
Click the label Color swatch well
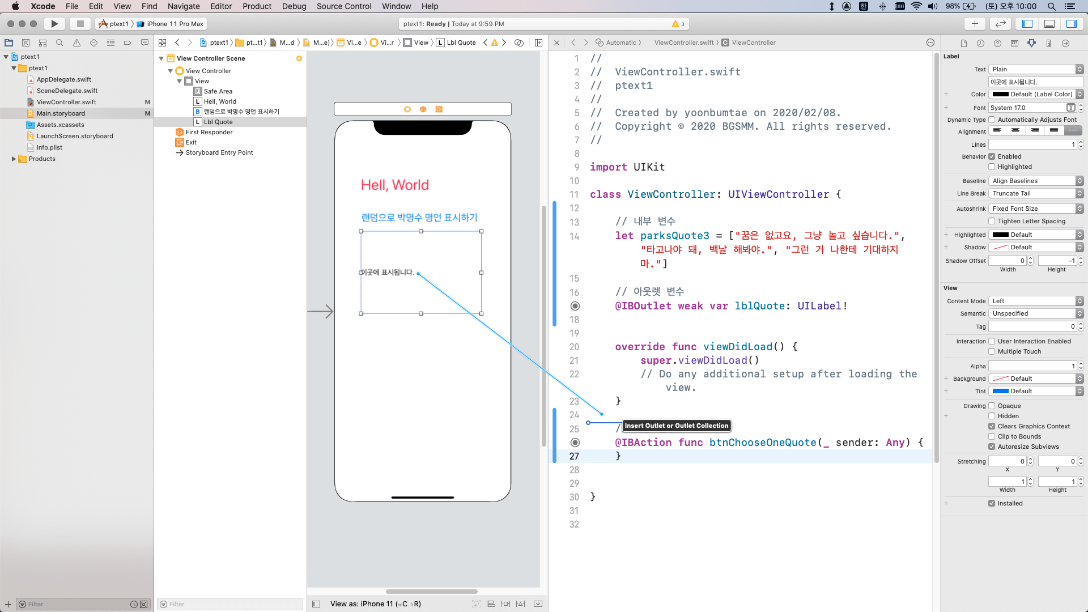tap(1001, 94)
